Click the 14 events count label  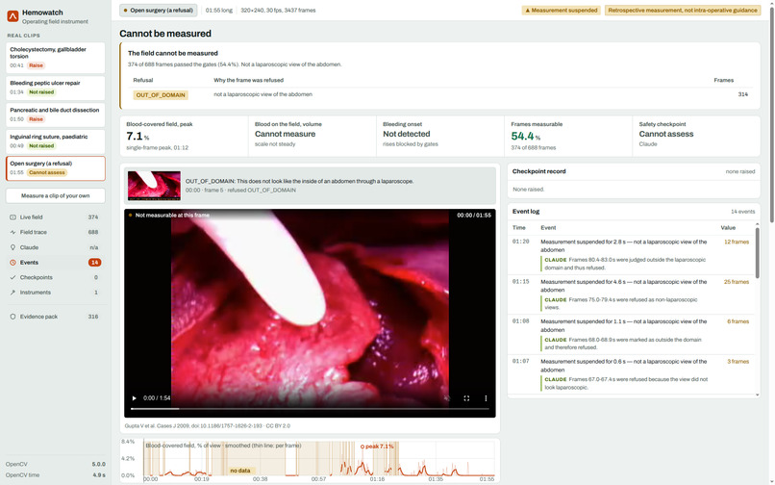pyautogui.click(x=742, y=212)
